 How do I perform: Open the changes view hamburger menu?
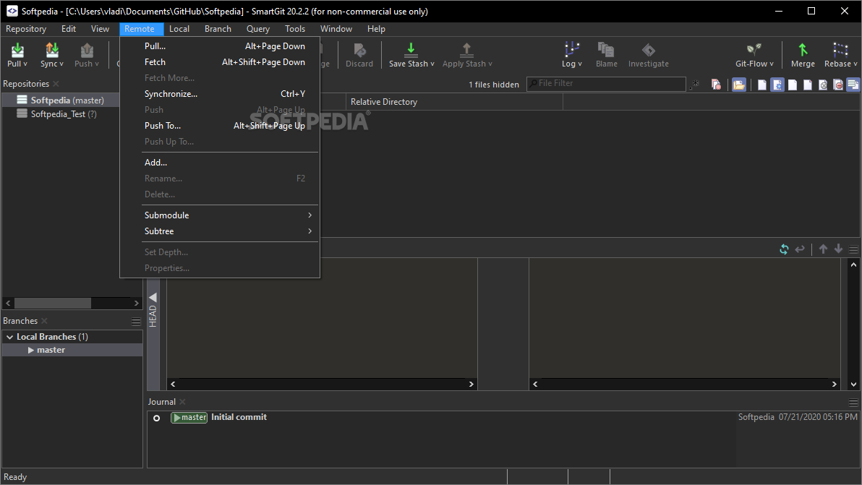[x=853, y=249]
